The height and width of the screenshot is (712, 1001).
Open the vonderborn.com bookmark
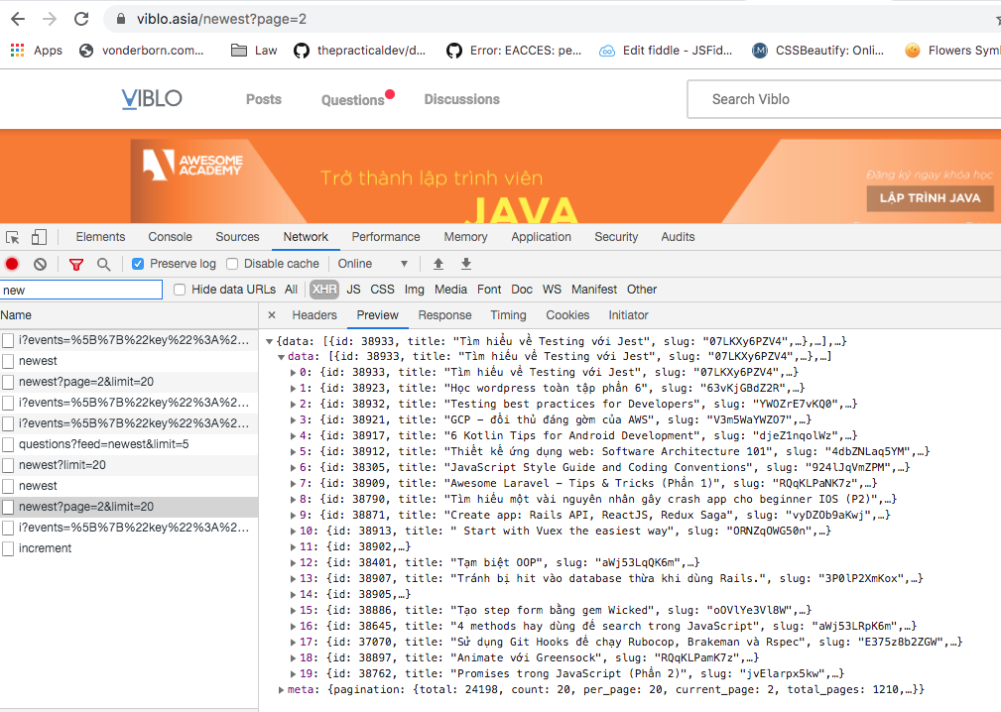pos(142,51)
